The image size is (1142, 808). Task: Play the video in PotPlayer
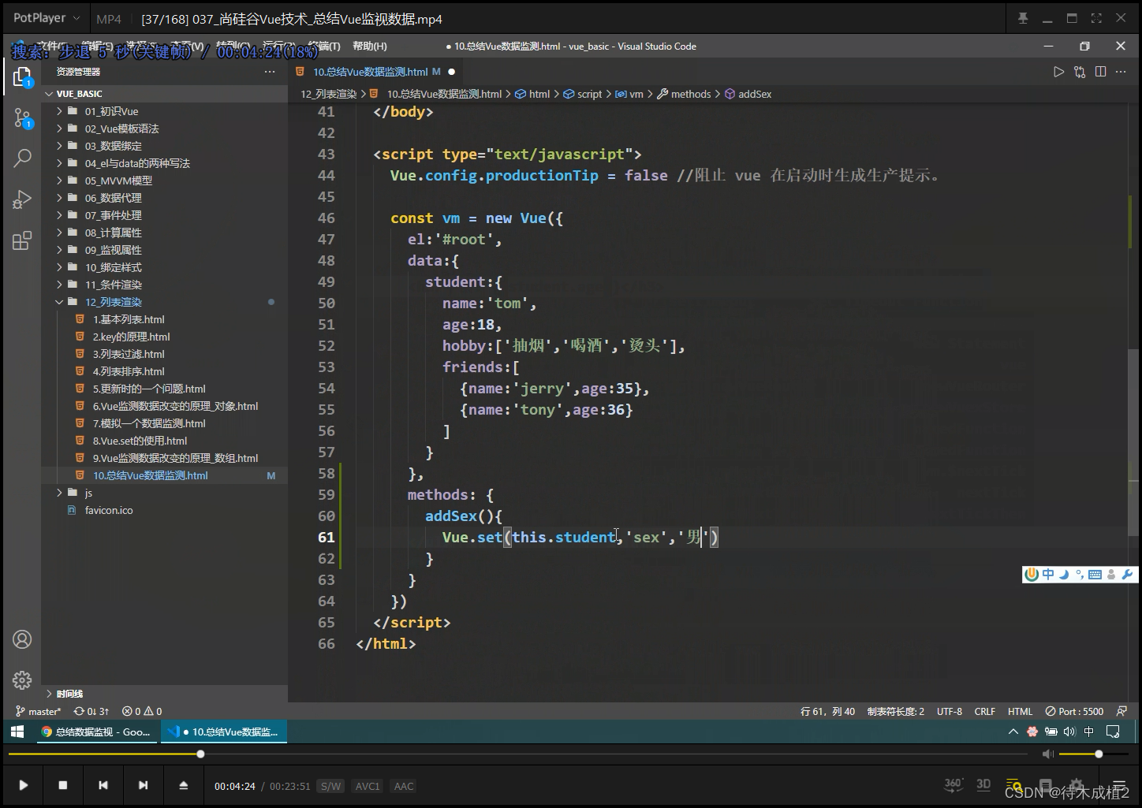coord(24,785)
